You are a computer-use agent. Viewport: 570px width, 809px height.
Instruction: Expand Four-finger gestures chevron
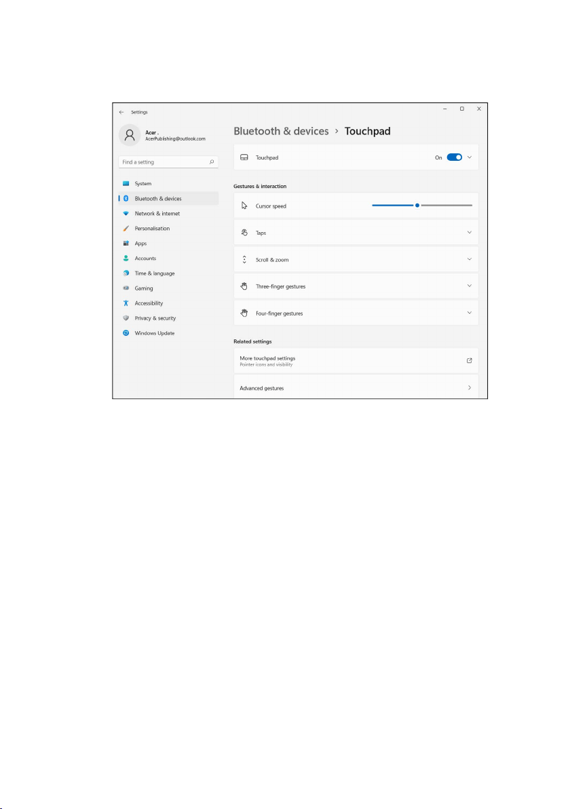470,312
